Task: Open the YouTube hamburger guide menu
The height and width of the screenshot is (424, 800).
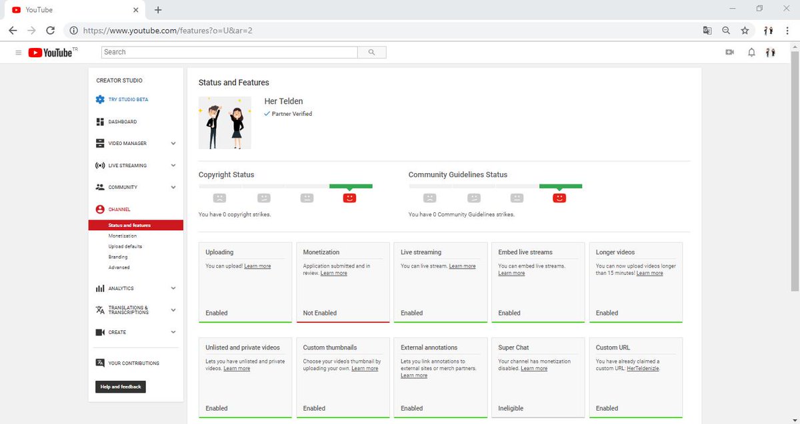Action: pos(19,53)
